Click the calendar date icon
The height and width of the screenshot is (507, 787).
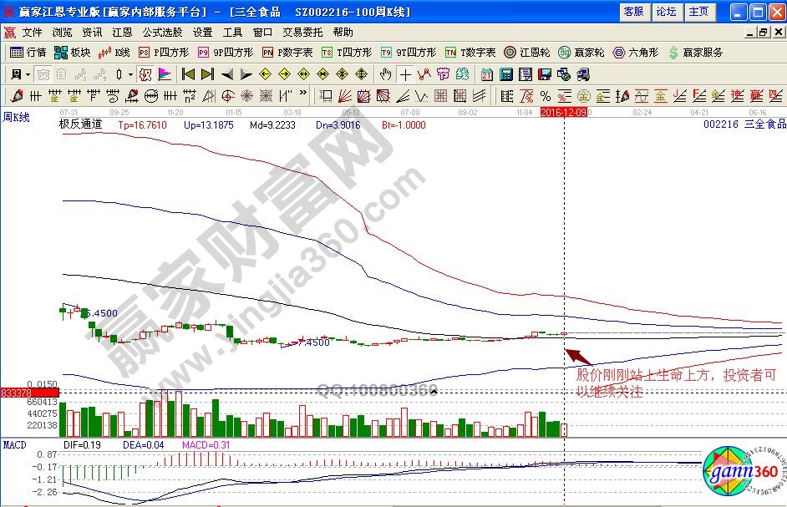[x=487, y=74]
